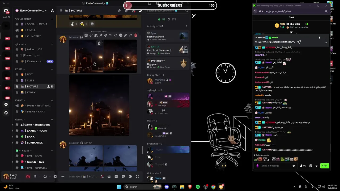
Task: Open the code brackets icon in message toolbar
Action: point(116,35)
